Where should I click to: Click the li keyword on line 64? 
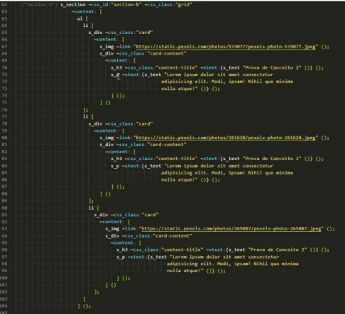pos(85,26)
